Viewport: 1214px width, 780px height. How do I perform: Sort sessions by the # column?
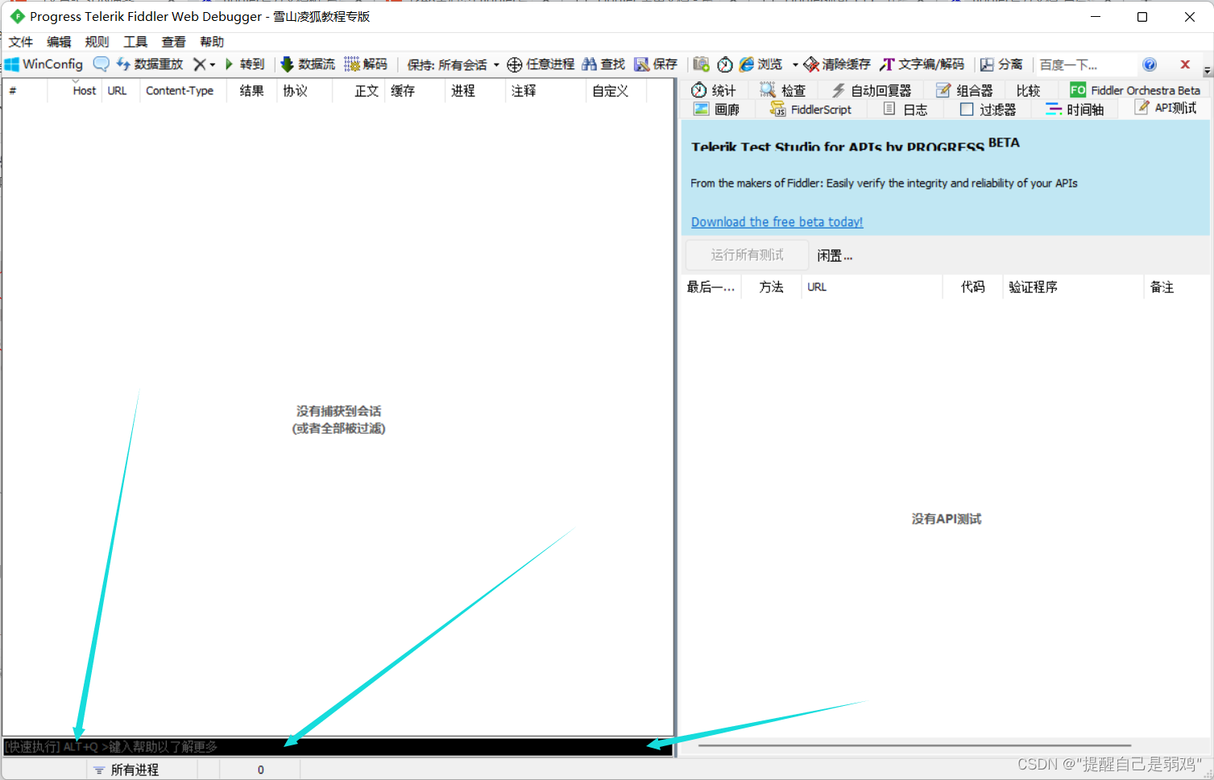[25, 91]
